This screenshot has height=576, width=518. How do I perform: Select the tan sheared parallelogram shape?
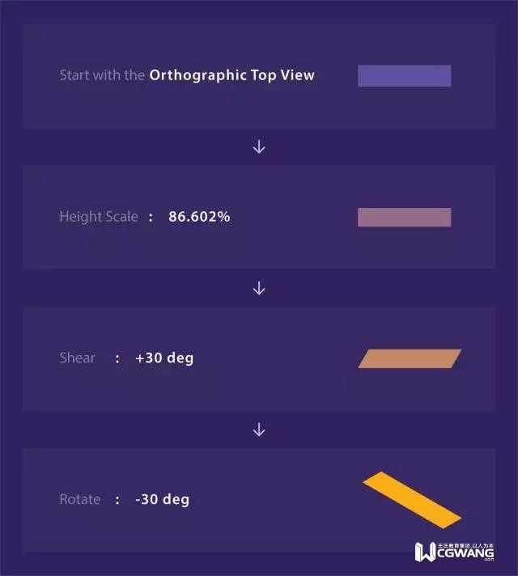(x=410, y=358)
